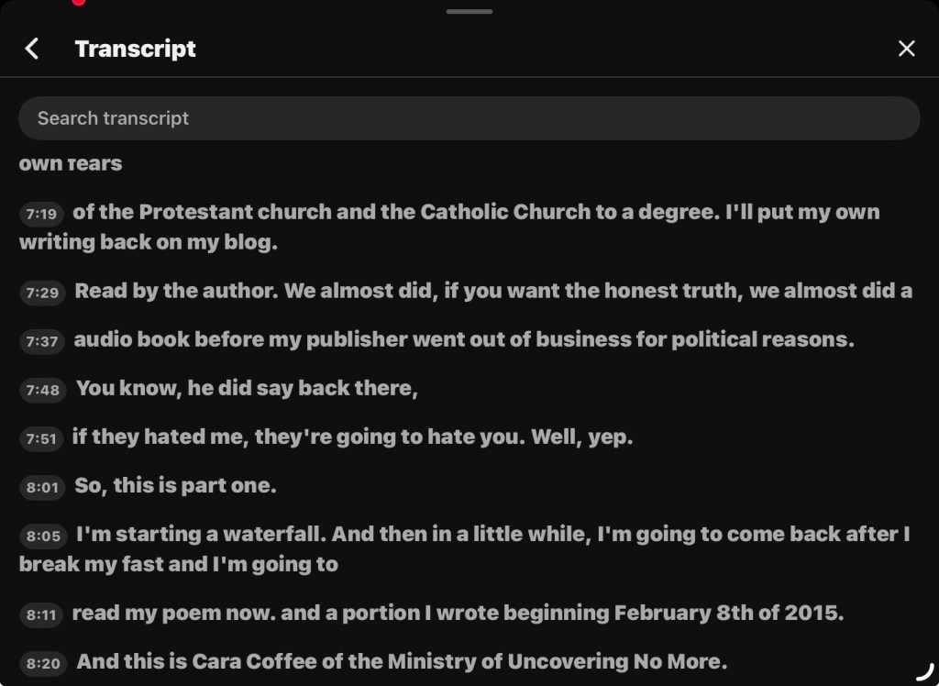This screenshot has width=939, height=686.
Task: Click the Transcript title heading
Action: pyautogui.click(x=135, y=49)
